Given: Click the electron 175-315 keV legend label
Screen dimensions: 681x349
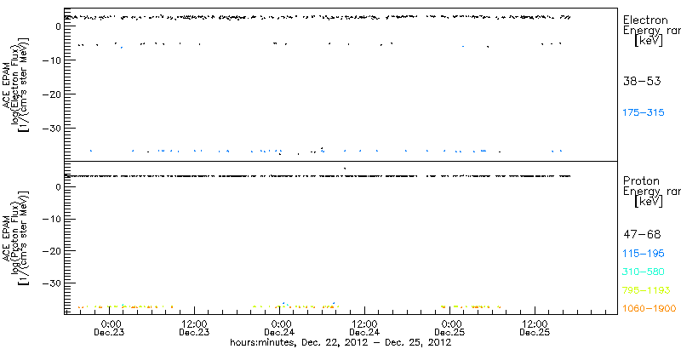Looking at the screenshot, I should [x=644, y=112].
